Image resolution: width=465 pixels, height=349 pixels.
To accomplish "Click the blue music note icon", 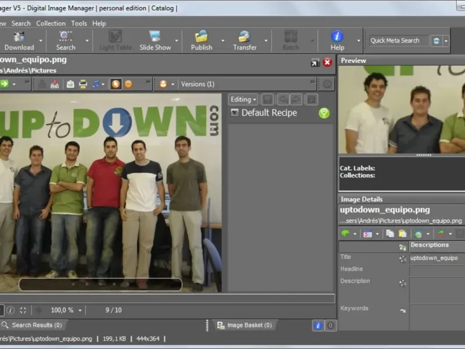I will (95, 84).
